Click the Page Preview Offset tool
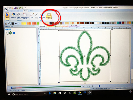Viewport: 133px width, 100px height. click(x=25, y=16)
